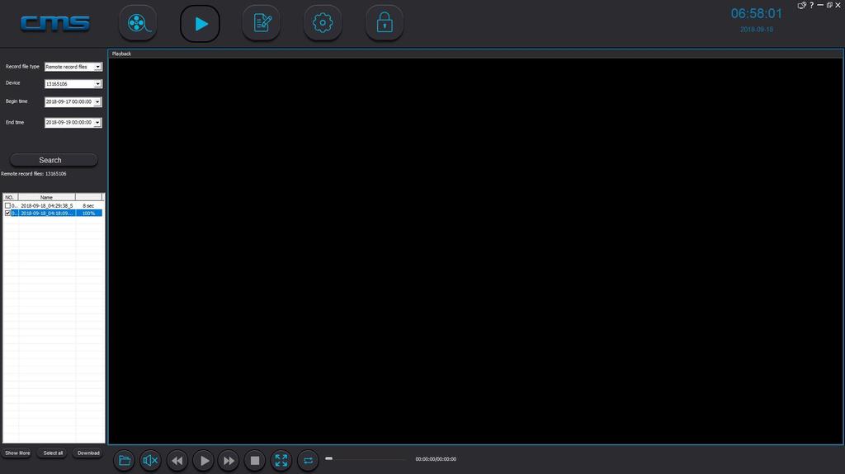Expand the Begin time date picker
The image size is (845, 474).
point(97,101)
